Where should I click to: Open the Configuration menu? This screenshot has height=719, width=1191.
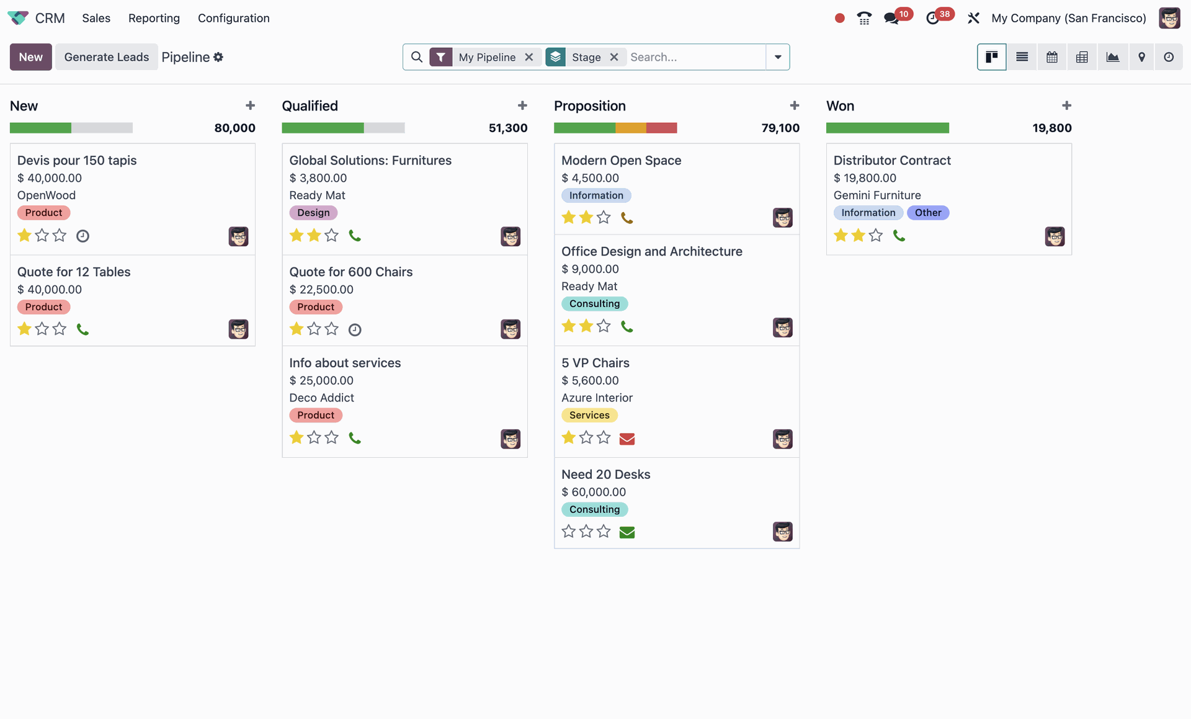coord(233,18)
